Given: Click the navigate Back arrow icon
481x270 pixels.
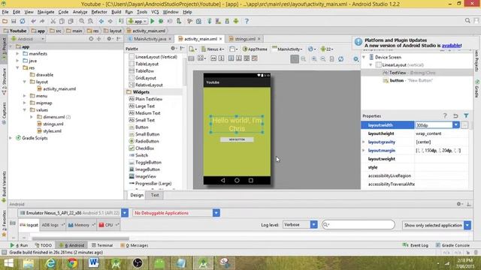Looking at the screenshot, I should 101,21.
